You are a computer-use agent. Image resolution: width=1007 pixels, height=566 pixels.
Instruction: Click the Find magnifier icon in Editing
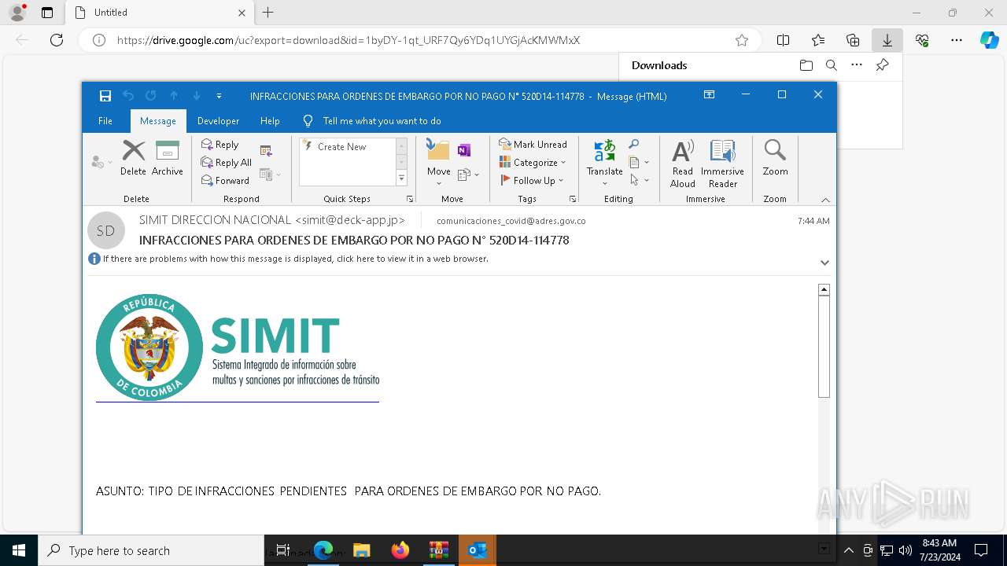(x=633, y=145)
